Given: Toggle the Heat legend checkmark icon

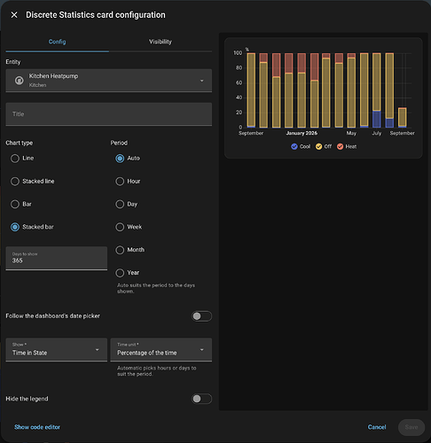Looking at the screenshot, I should [341, 146].
